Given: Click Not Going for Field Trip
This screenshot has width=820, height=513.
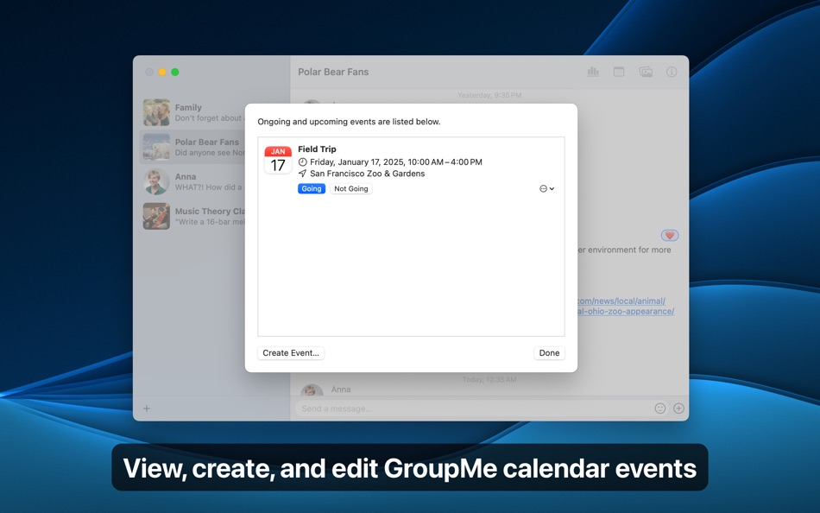Looking at the screenshot, I should [351, 188].
